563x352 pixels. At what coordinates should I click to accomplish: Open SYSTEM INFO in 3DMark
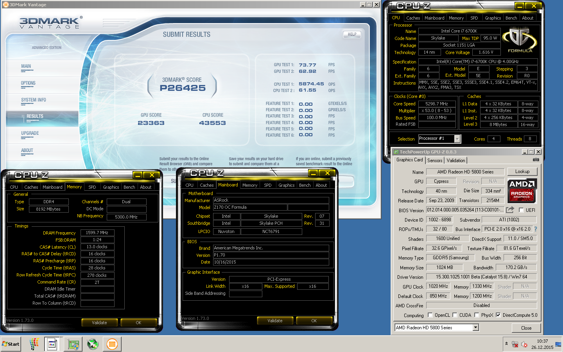coord(34,100)
